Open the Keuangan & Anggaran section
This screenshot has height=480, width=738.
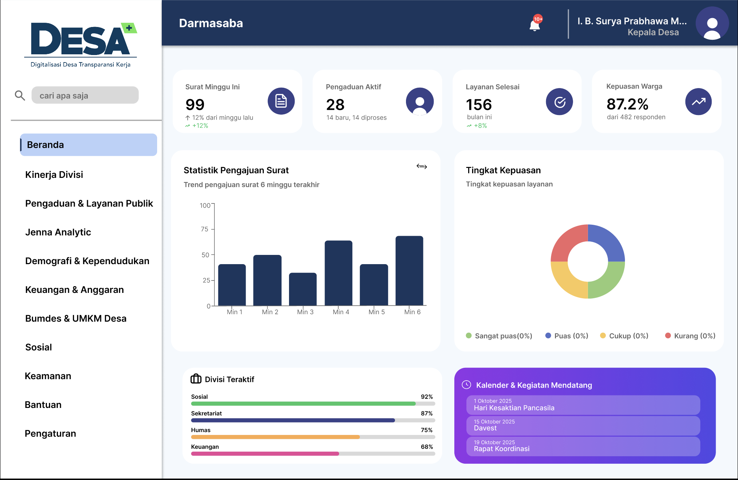coord(74,290)
